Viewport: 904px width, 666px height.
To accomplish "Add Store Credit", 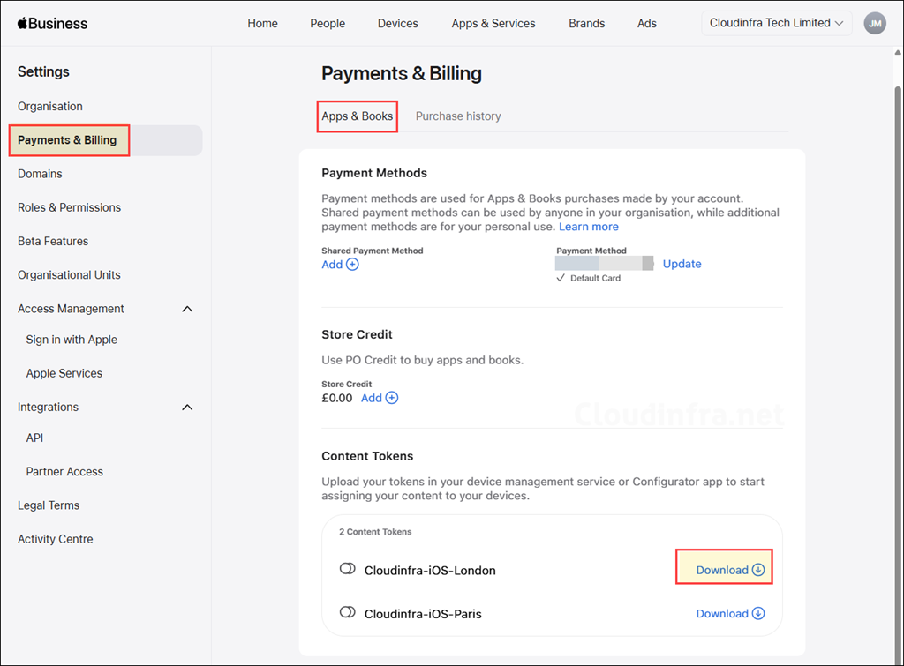I will (380, 398).
